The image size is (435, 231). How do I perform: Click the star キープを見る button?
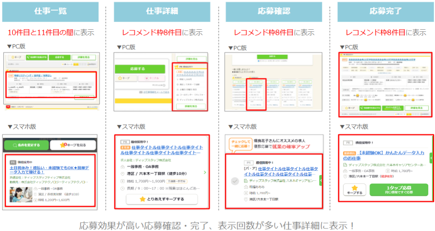click(73, 145)
